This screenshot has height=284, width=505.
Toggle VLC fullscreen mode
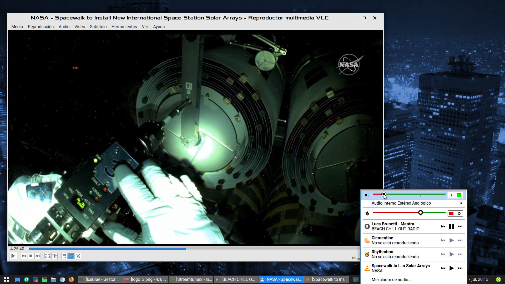click(48, 256)
